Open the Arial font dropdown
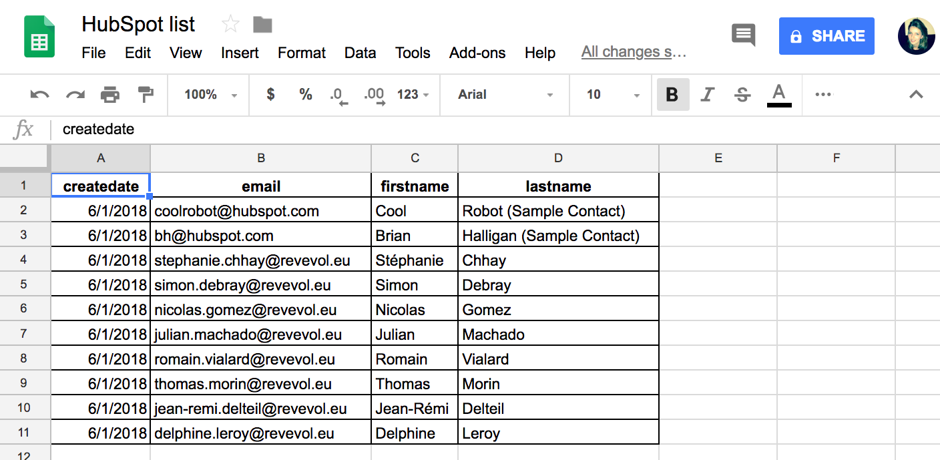940x460 pixels. pyautogui.click(x=505, y=95)
